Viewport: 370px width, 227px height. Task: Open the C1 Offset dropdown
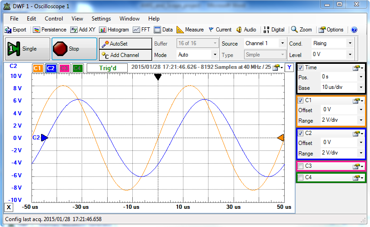342,109
